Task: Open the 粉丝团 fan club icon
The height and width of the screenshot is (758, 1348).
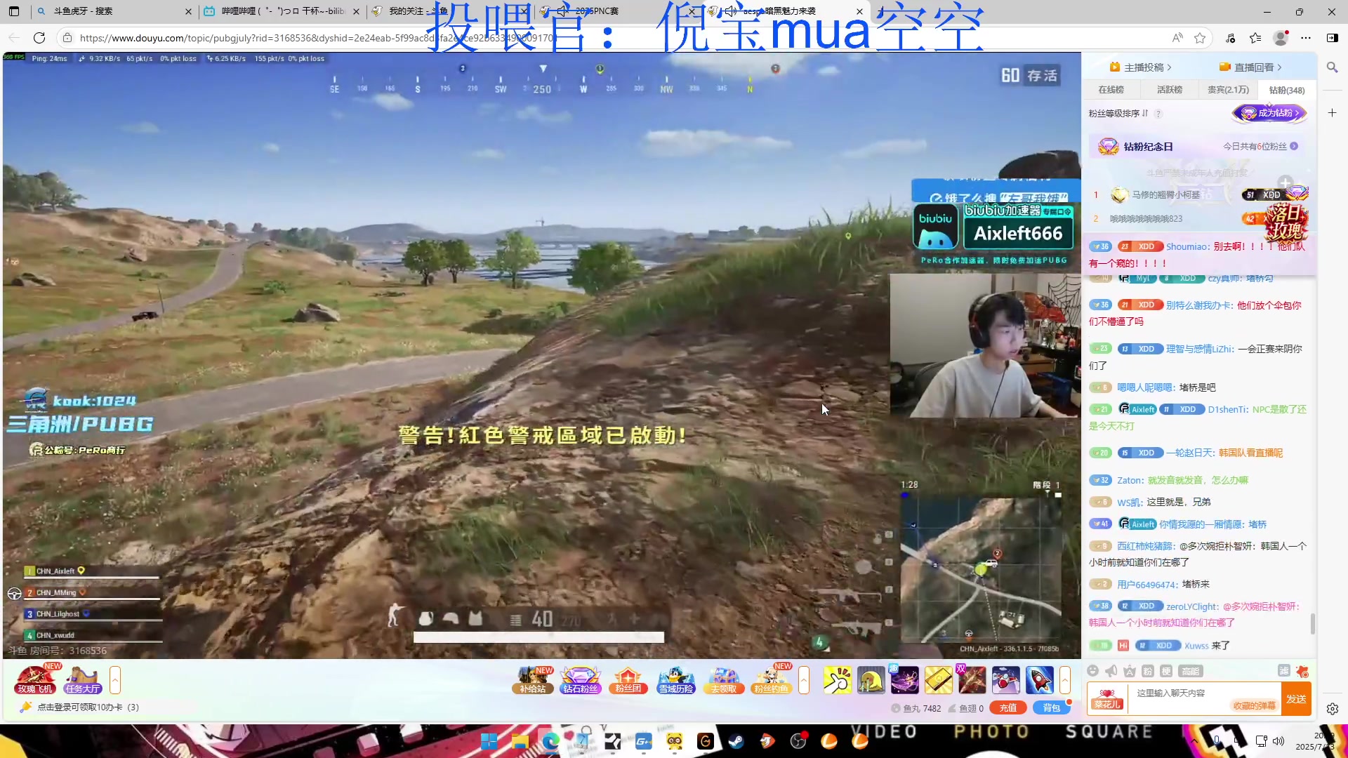Action: (x=628, y=679)
